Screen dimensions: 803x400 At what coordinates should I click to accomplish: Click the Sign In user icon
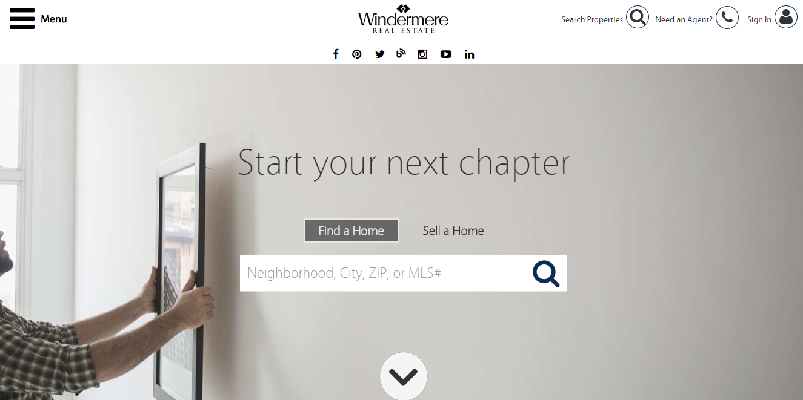pos(786,18)
